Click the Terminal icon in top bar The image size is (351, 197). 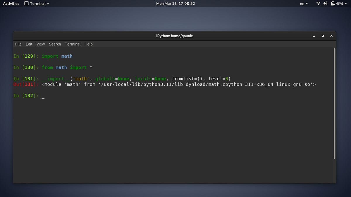[26, 4]
